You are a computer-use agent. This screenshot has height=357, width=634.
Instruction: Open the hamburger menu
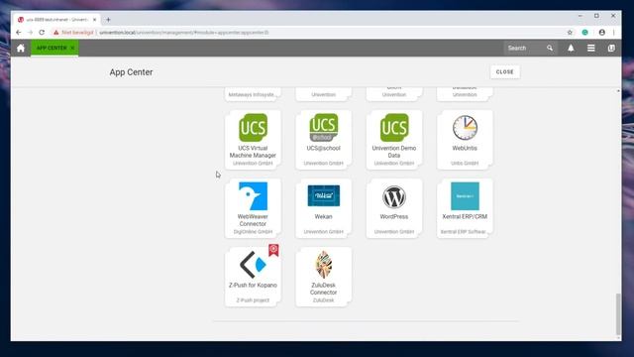[591, 49]
